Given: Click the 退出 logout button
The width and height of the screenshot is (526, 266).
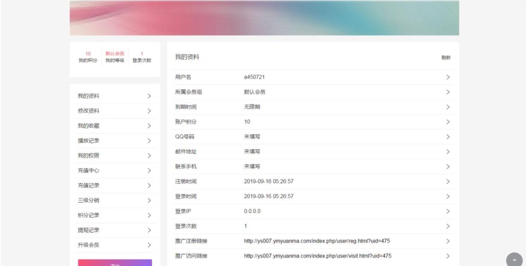Looking at the screenshot, I should click(x=115, y=262).
